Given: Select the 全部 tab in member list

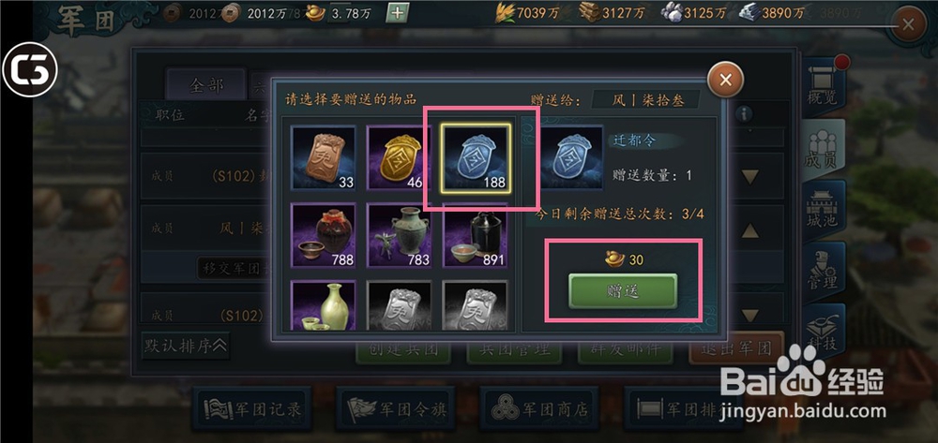Looking at the screenshot, I should [x=206, y=85].
